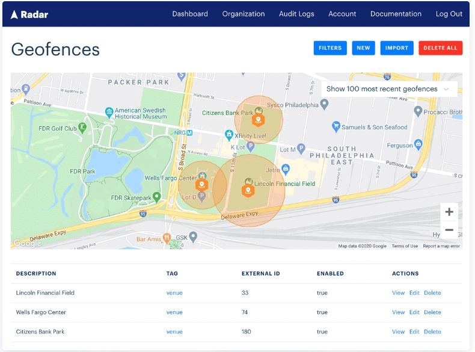Click the American Swedish Historical Museum pin
The width and height of the screenshot is (475, 352).
tap(109, 113)
